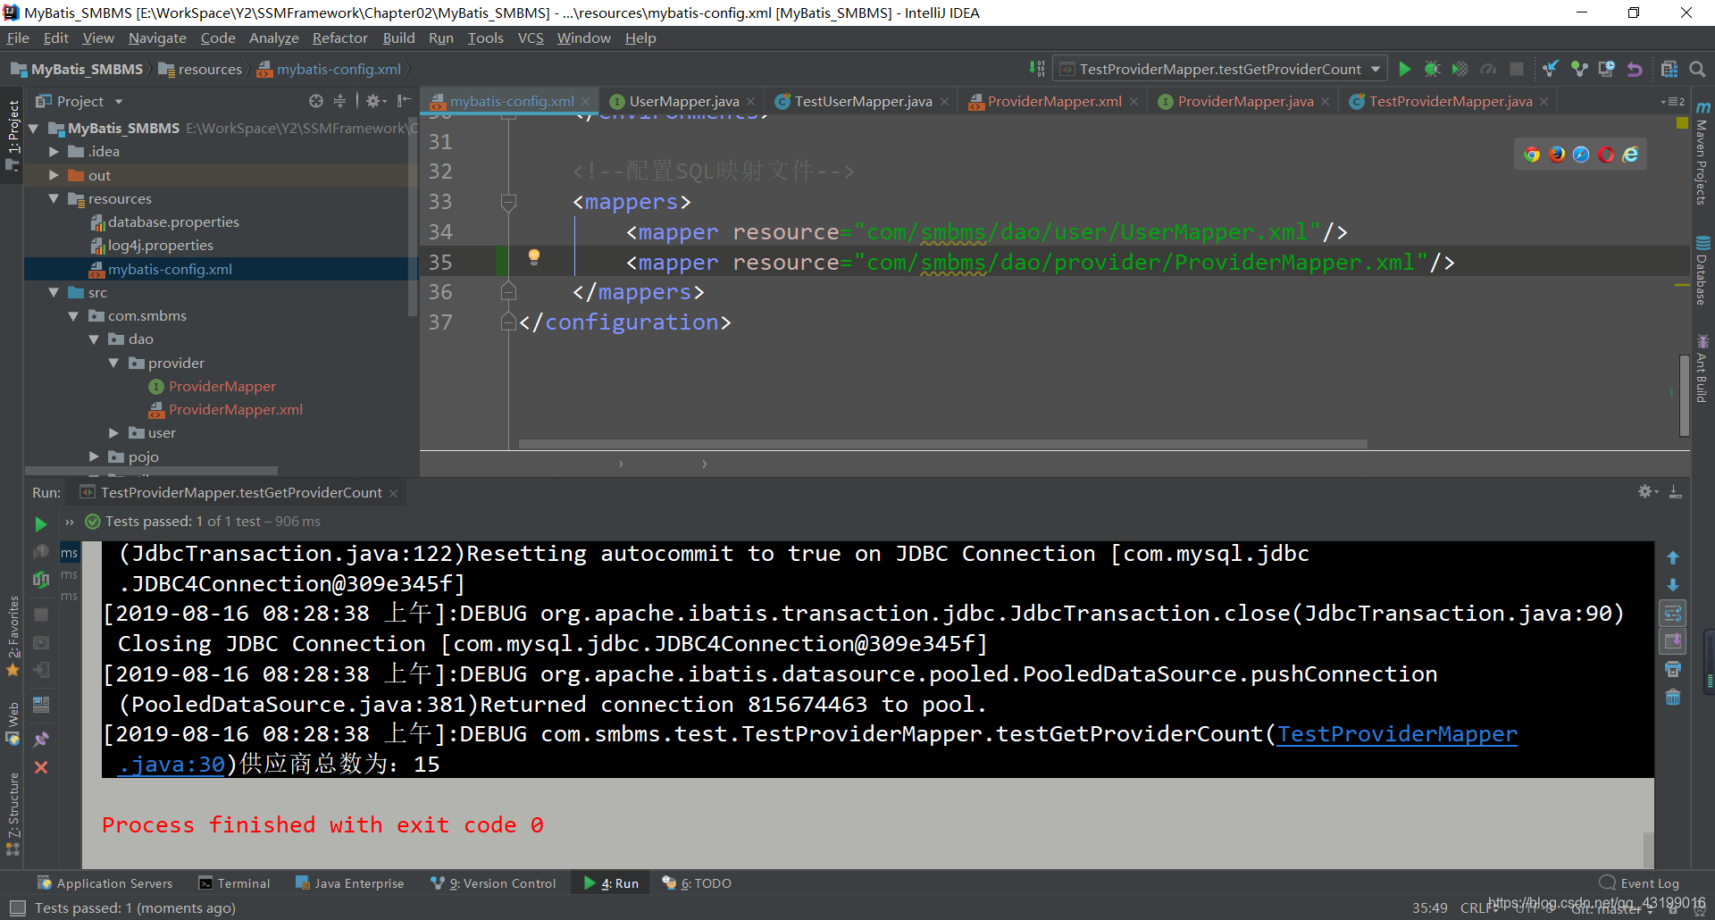
Task: Expand the out folder
Action: (54, 175)
